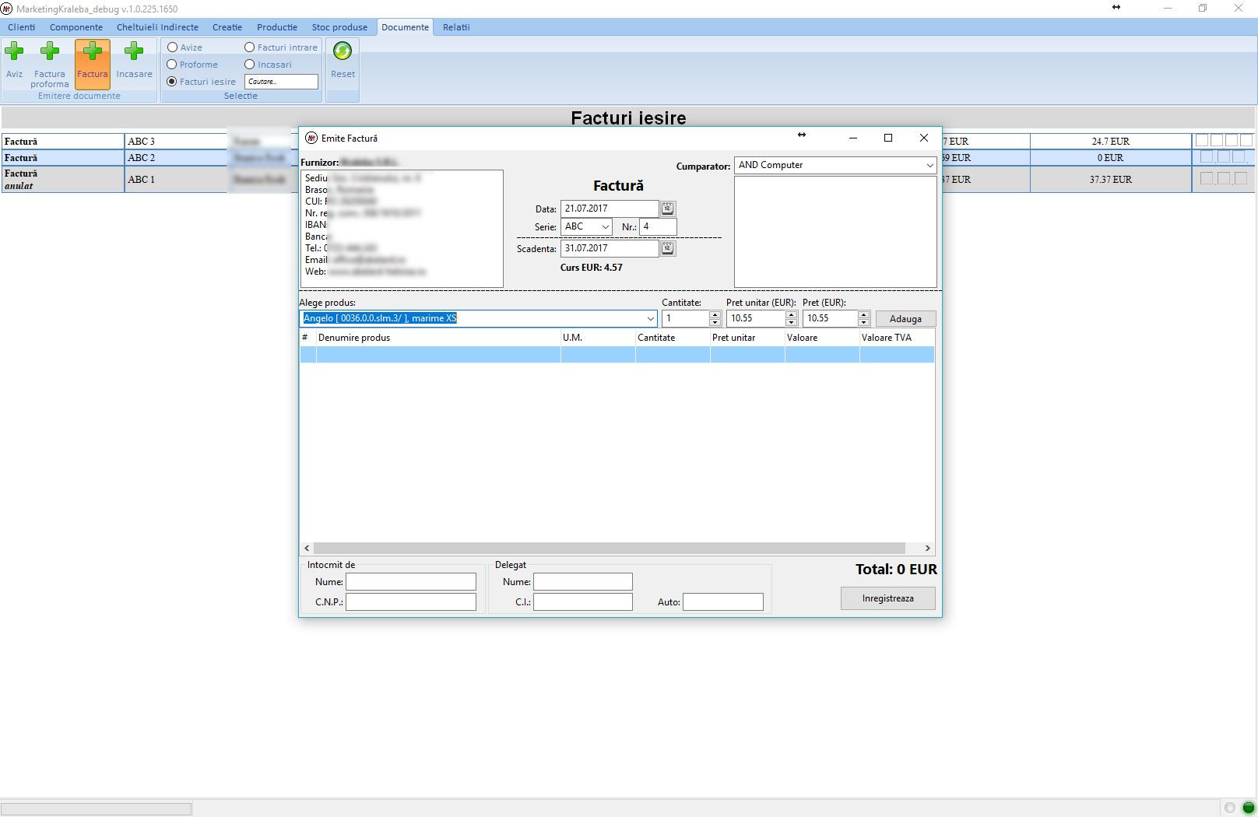Image resolution: width=1258 pixels, height=817 pixels.
Task: Click the 24.7 EUR amount cell
Action: [x=1111, y=141]
